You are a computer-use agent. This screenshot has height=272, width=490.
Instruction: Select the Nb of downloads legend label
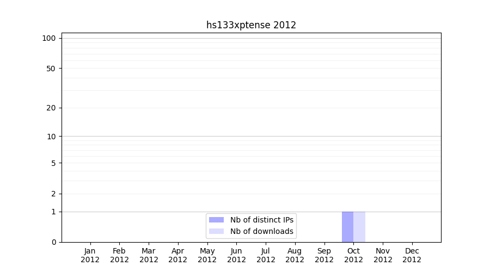tap(261, 231)
